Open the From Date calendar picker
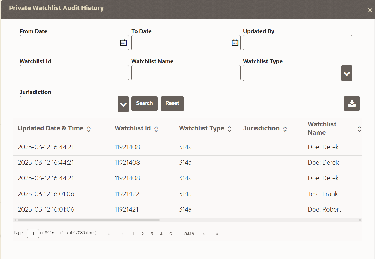 pos(123,42)
